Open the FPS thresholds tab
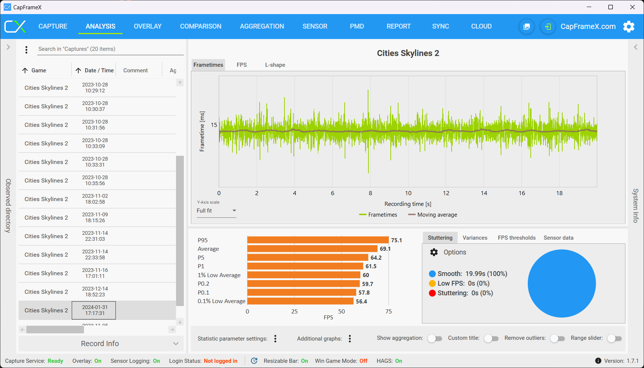The height and width of the screenshot is (368, 644). [x=517, y=238]
